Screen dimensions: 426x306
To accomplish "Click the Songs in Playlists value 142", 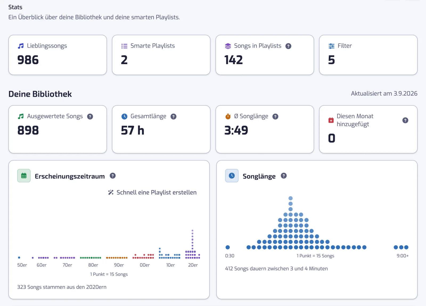I will (234, 60).
